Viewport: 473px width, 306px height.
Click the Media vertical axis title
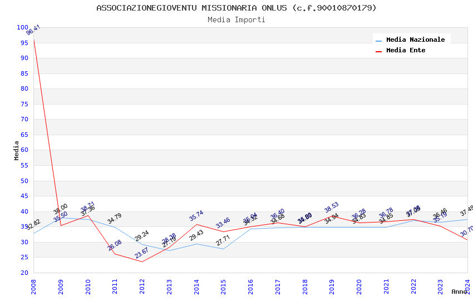(16, 150)
